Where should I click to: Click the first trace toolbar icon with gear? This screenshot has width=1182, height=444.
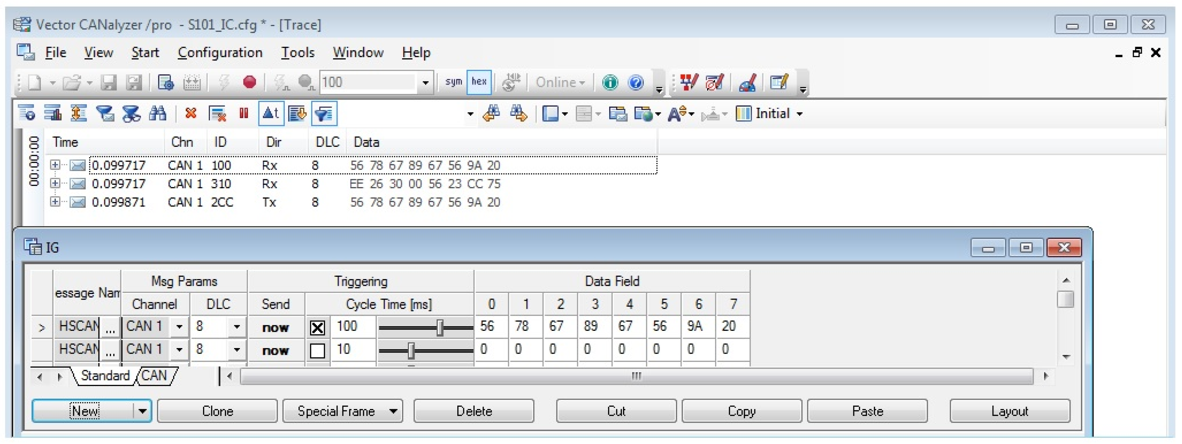pyautogui.click(x=27, y=113)
